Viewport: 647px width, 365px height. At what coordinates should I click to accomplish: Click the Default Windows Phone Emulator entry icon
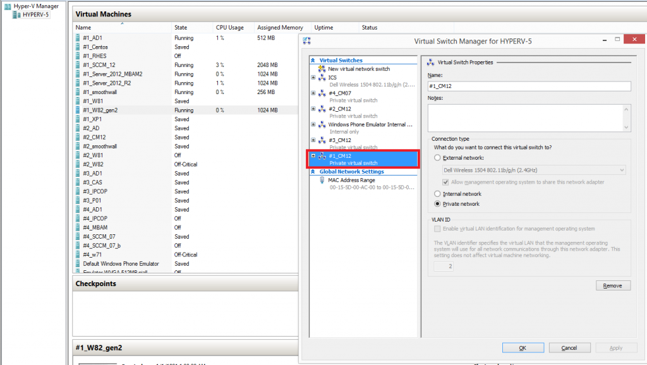pyautogui.click(x=78, y=263)
